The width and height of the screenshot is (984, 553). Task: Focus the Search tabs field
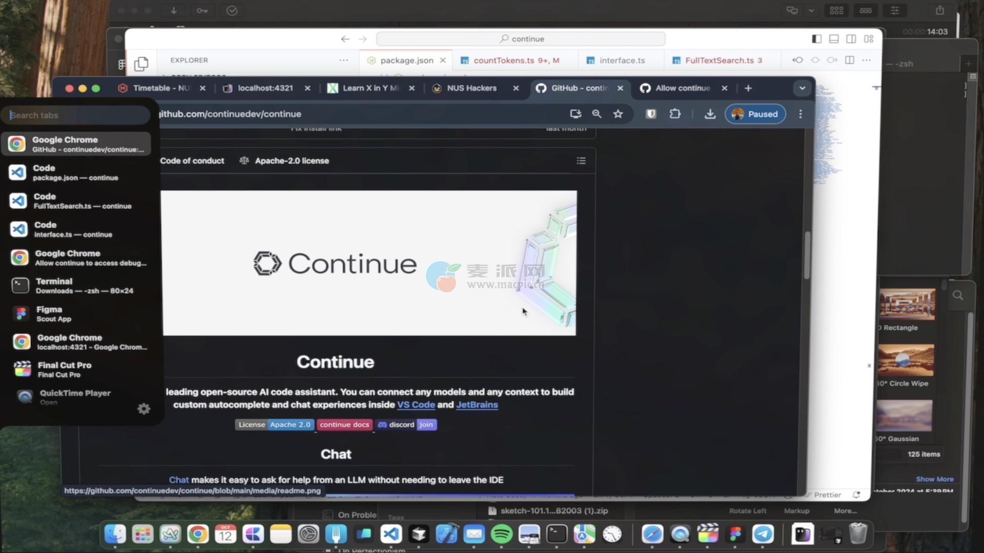77,115
